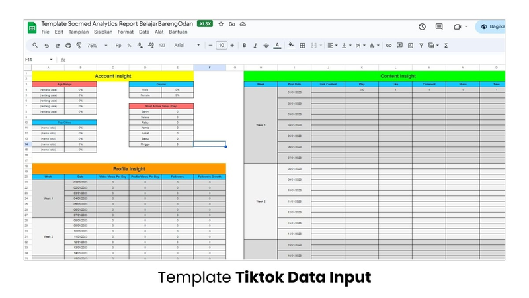Image resolution: width=529 pixels, height=298 pixels.
Task: Click the search menus magnifier icon
Action: click(35, 45)
